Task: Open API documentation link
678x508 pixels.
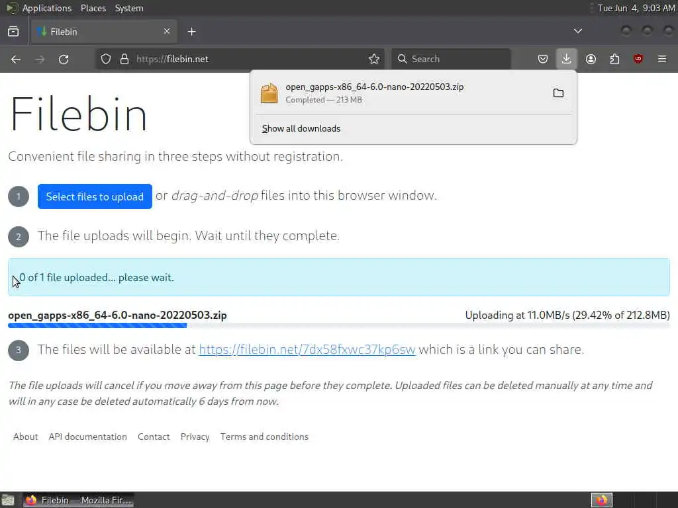Action: pyautogui.click(x=88, y=437)
